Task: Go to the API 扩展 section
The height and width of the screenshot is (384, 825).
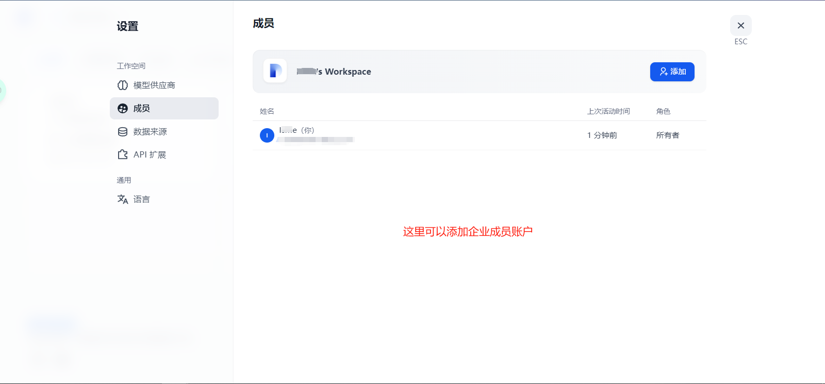Action: (x=150, y=154)
